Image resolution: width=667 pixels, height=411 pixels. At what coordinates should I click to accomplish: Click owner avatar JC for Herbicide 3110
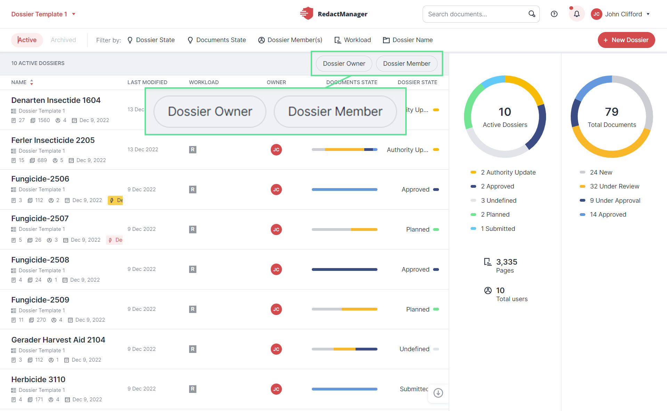coord(276,389)
